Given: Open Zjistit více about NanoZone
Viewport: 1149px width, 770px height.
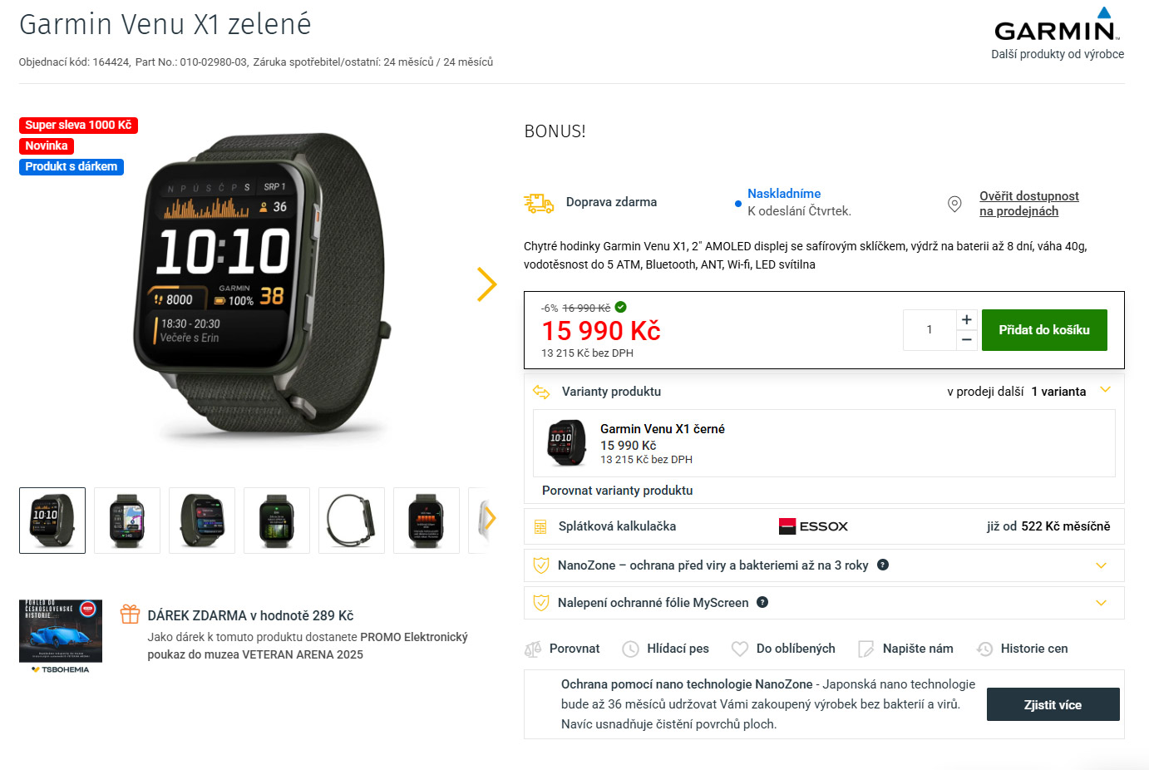Looking at the screenshot, I should click(x=1053, y=704).
